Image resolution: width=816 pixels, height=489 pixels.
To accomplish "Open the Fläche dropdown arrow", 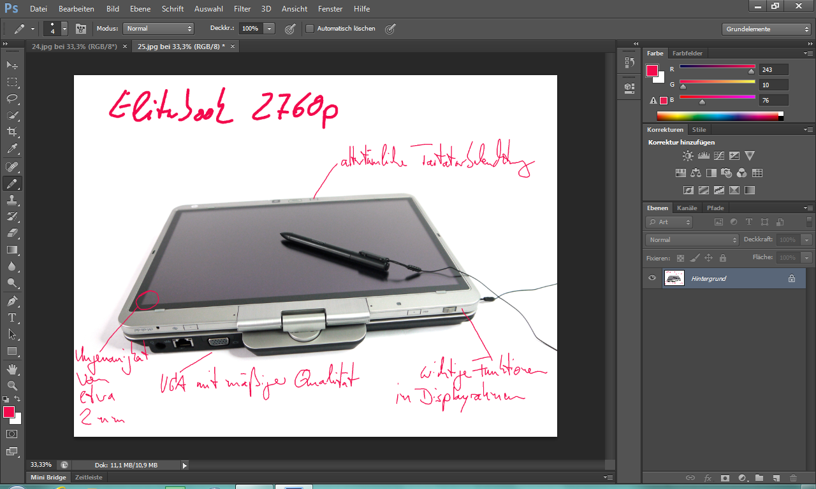I will 807,258.
